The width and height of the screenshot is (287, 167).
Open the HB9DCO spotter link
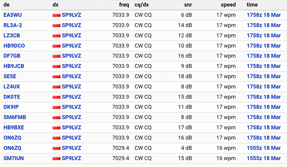[x=14, y=46]
